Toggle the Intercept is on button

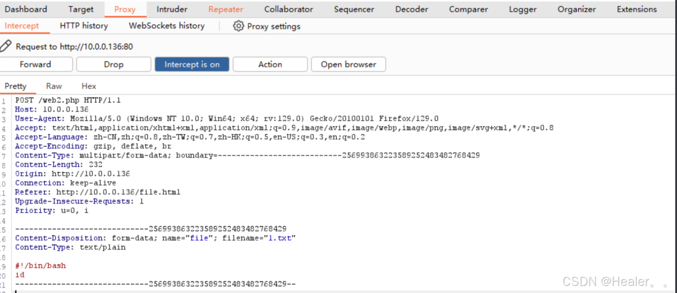[192, 64]
